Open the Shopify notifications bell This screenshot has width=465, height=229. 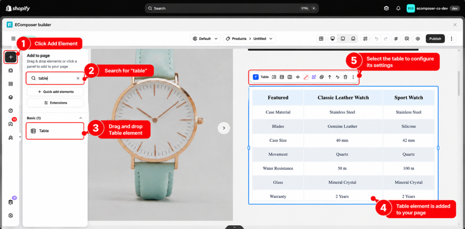(x=398, y=8)
